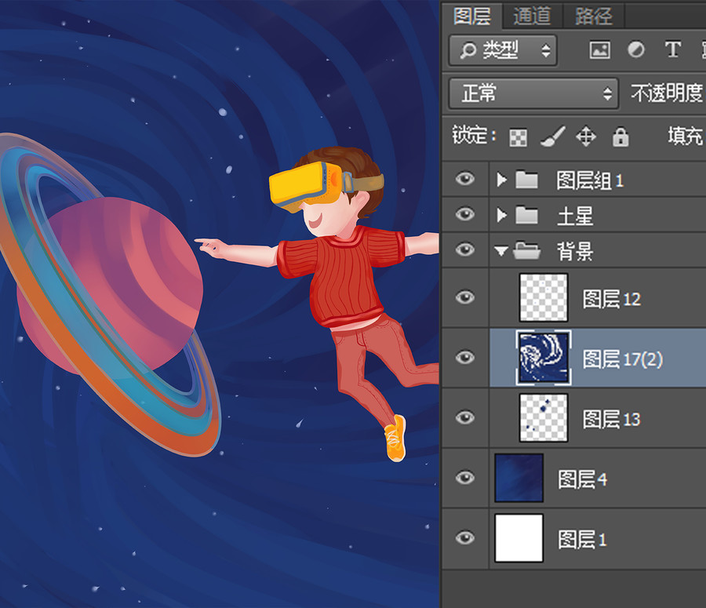Expand the 土星 group
The width and height of the screenshot is (706, 608).
click(x=501, y=215)
